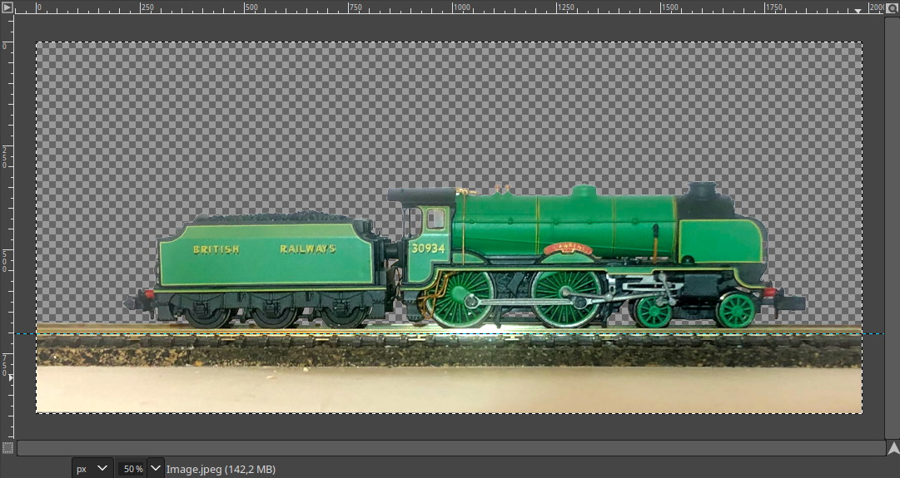Viewport: 900px width, 478px height.
Task: Click the 50 % zoom field
Action: pyautogui.click(x=132, y=468)
